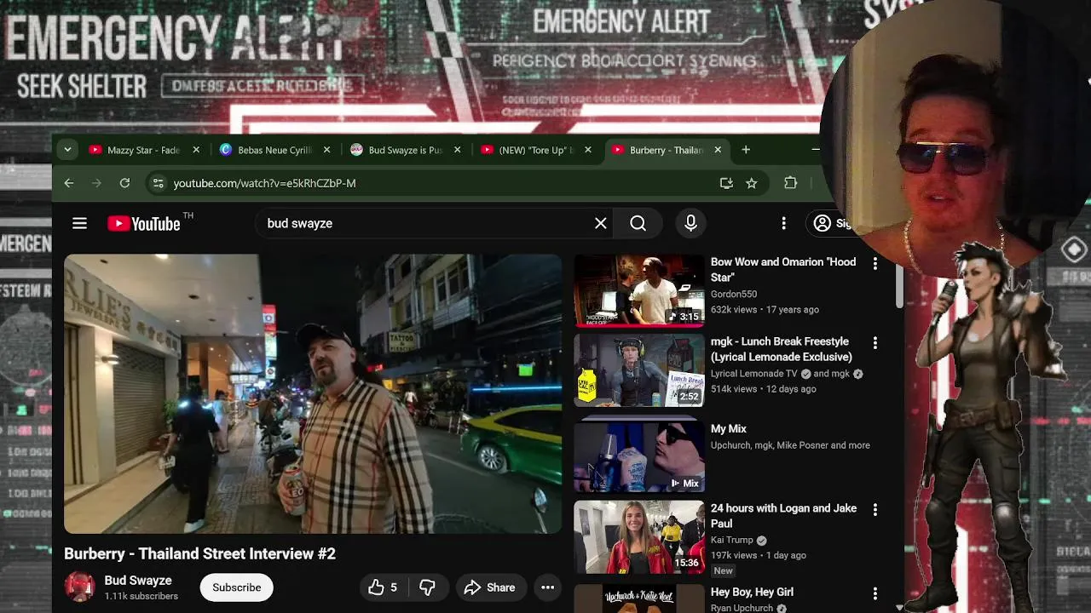The image size is (1091, 613).
Task: Click the video title Burberry - Thailand Street Interview #2
Action: (x=199, y=553)
